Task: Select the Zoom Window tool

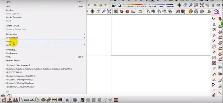Action: tap(196, 5)
